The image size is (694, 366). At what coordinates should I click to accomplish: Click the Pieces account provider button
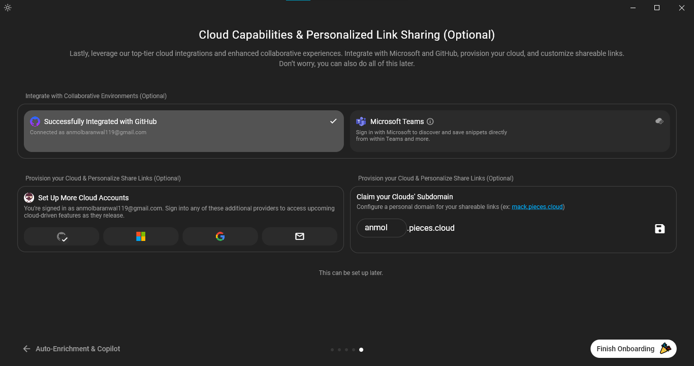(62, 236)
